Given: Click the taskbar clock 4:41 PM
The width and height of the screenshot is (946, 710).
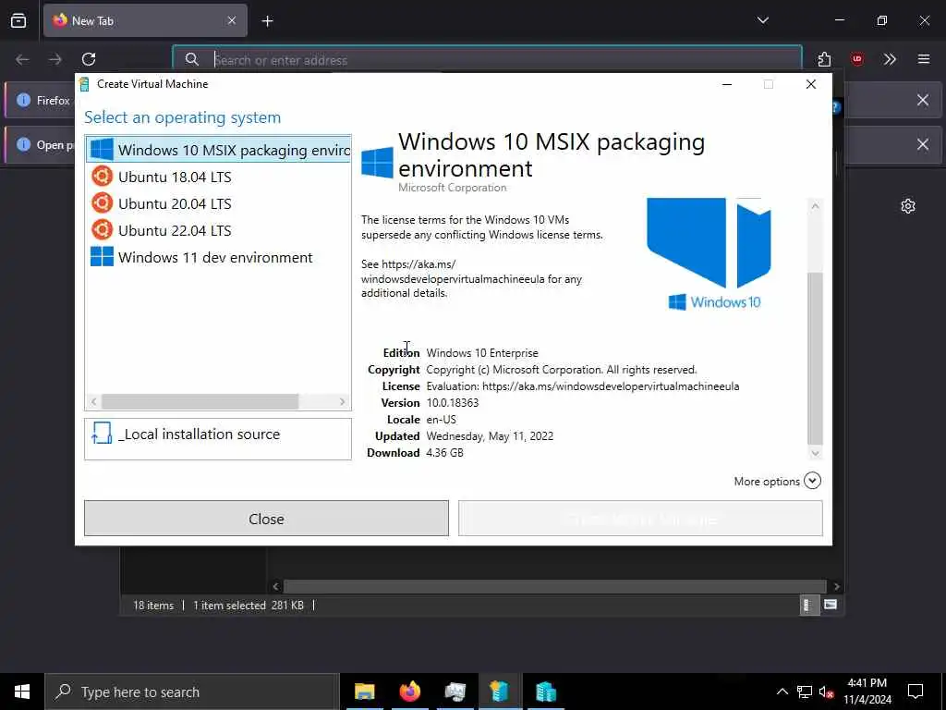Looking at the screenshot, I should coord(867,692).
